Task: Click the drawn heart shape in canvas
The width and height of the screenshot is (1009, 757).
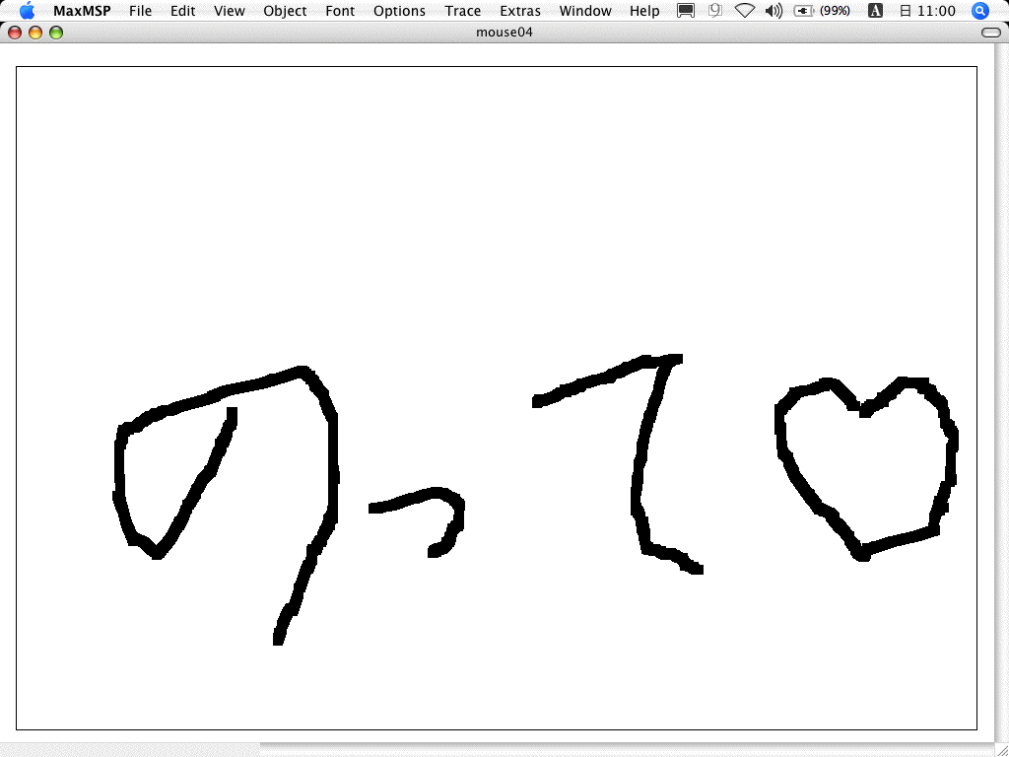Action: [866, 468]
